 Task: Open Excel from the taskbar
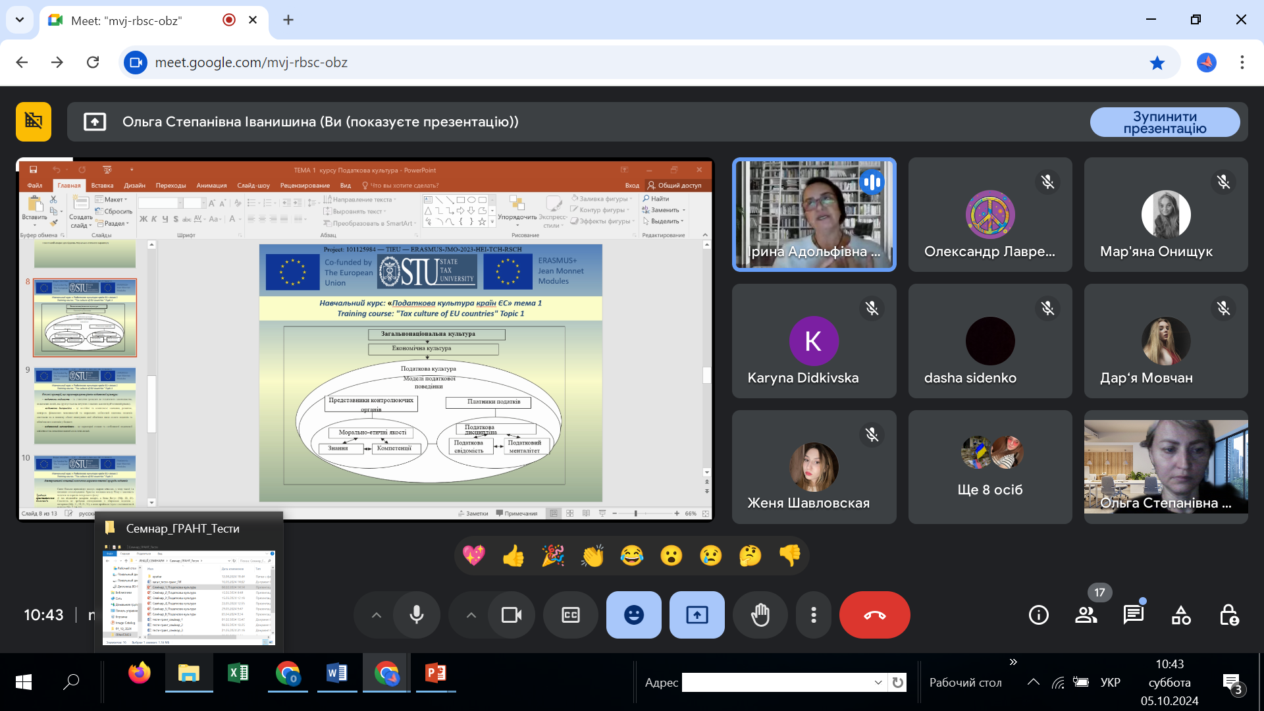coord(238,673)
